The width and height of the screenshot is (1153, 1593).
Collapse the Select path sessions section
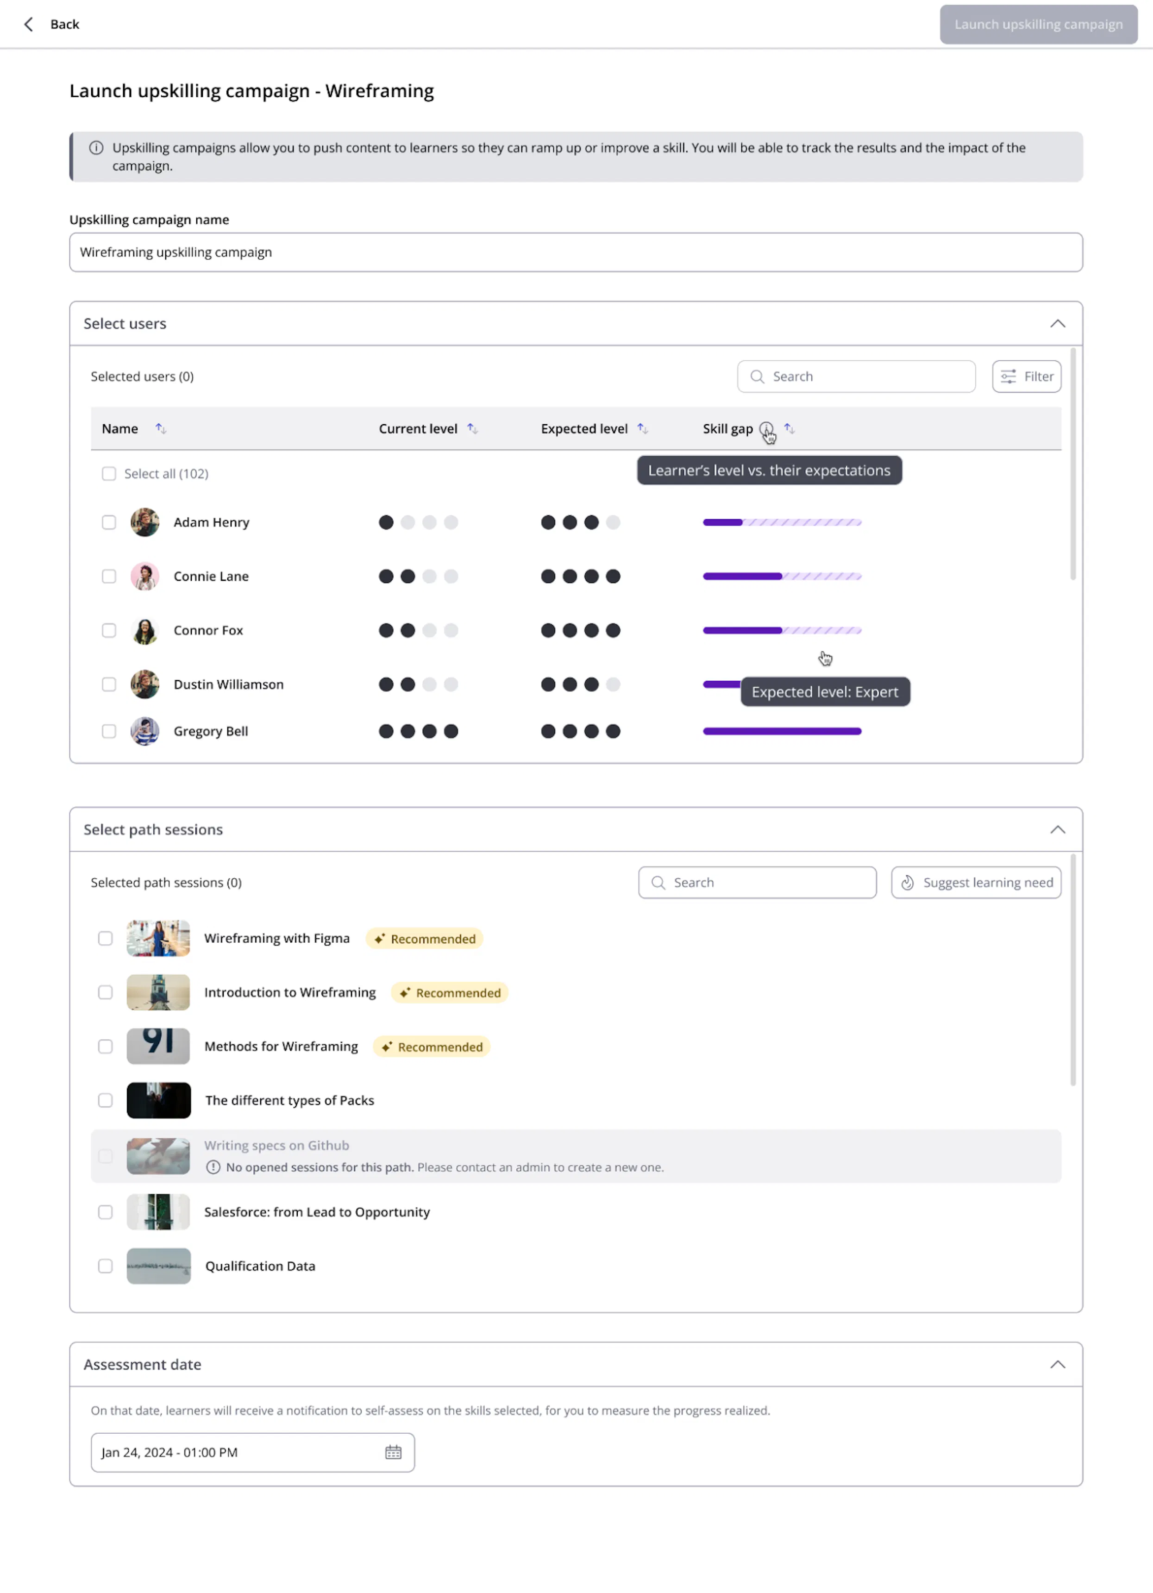pyautogui.click(x=1058, y=829)
